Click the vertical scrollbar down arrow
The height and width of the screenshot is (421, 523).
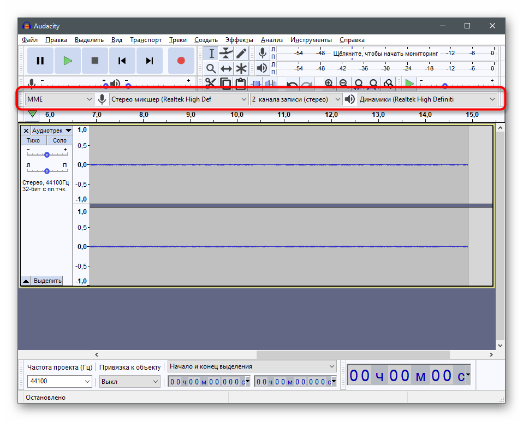tap(500, 346)
